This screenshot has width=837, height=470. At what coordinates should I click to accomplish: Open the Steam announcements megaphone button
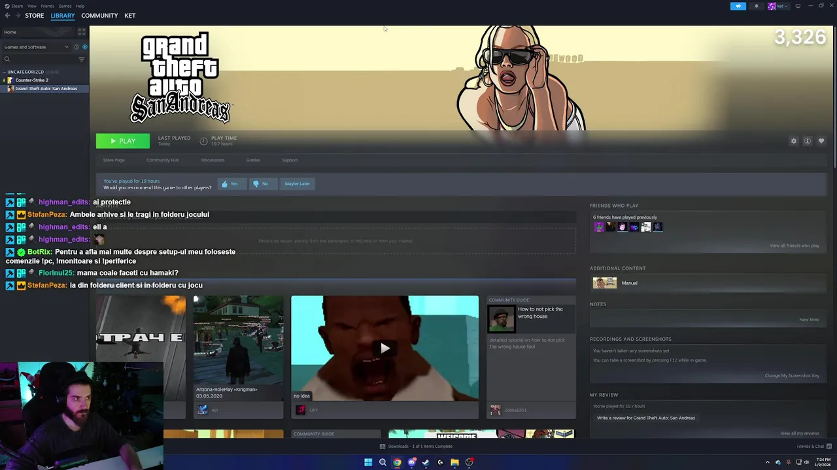point(738,6)
